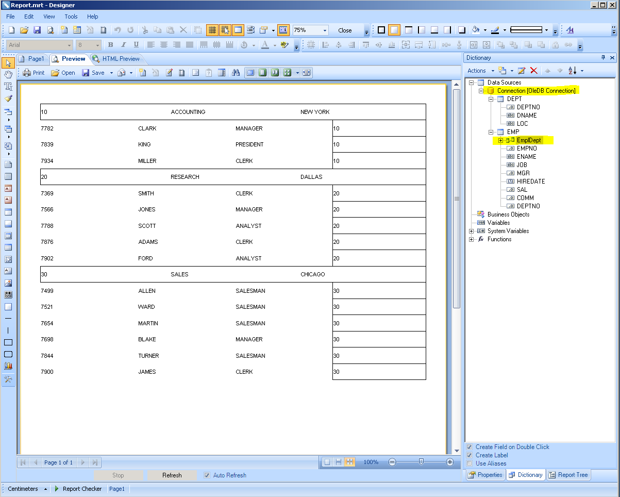620x497 pixels.
Task: Uncheck Create Field on Double Click
Action: pyautogui.click(x=470, y=447)
